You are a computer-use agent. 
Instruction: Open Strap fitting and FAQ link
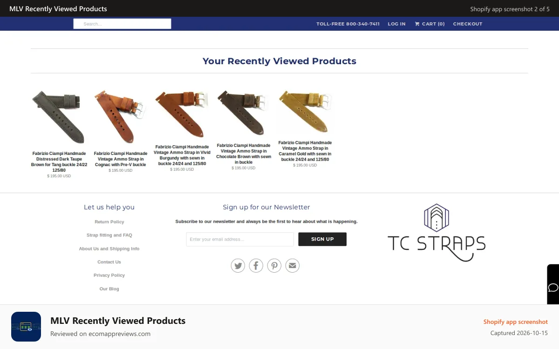tap(109, 235)
